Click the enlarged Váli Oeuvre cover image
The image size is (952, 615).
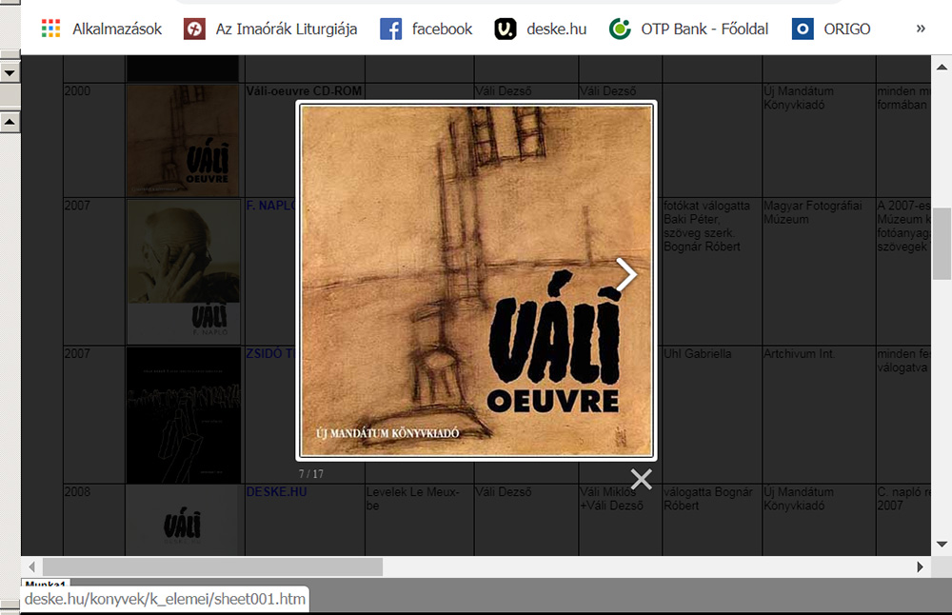477,281
